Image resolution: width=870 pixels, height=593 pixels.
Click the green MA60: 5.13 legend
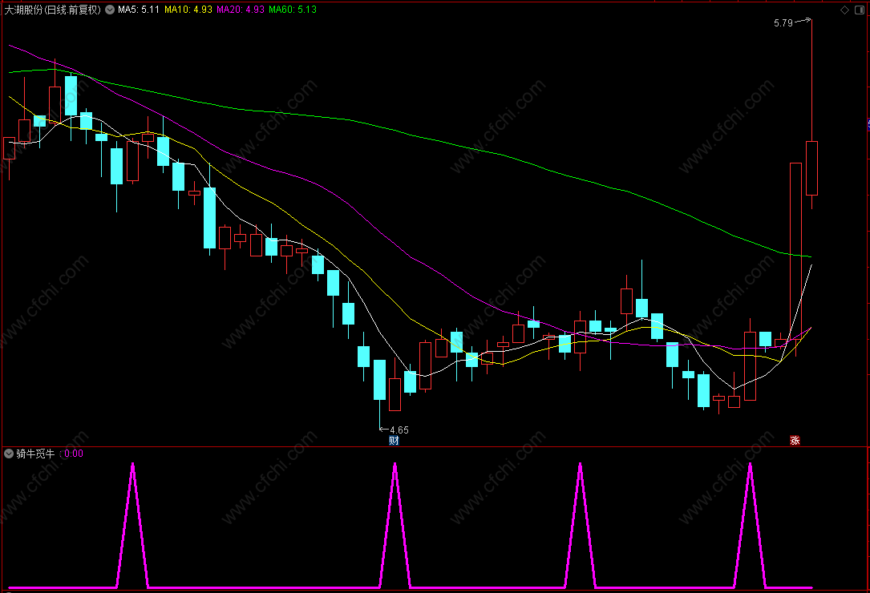293,10
